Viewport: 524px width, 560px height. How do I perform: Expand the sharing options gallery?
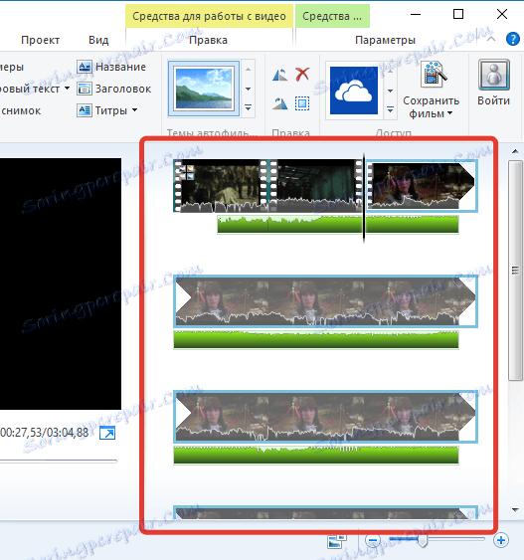[x=390, y=109]
